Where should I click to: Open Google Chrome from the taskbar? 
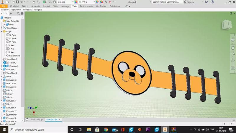(x=106, y=129)
